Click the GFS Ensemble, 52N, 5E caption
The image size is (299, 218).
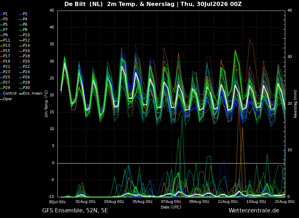75,211
